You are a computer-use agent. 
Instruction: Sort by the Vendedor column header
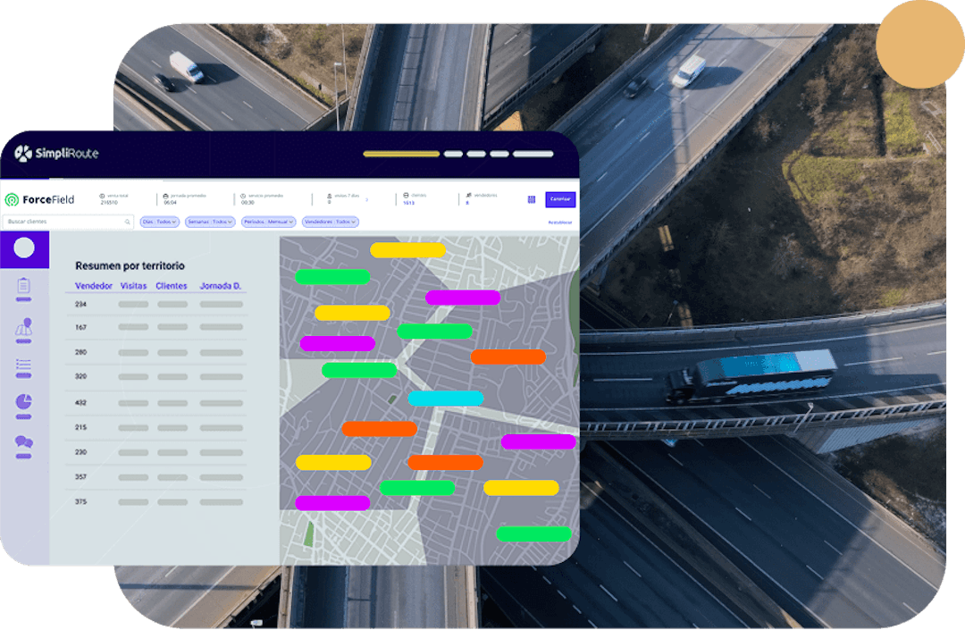click(94, 286)
